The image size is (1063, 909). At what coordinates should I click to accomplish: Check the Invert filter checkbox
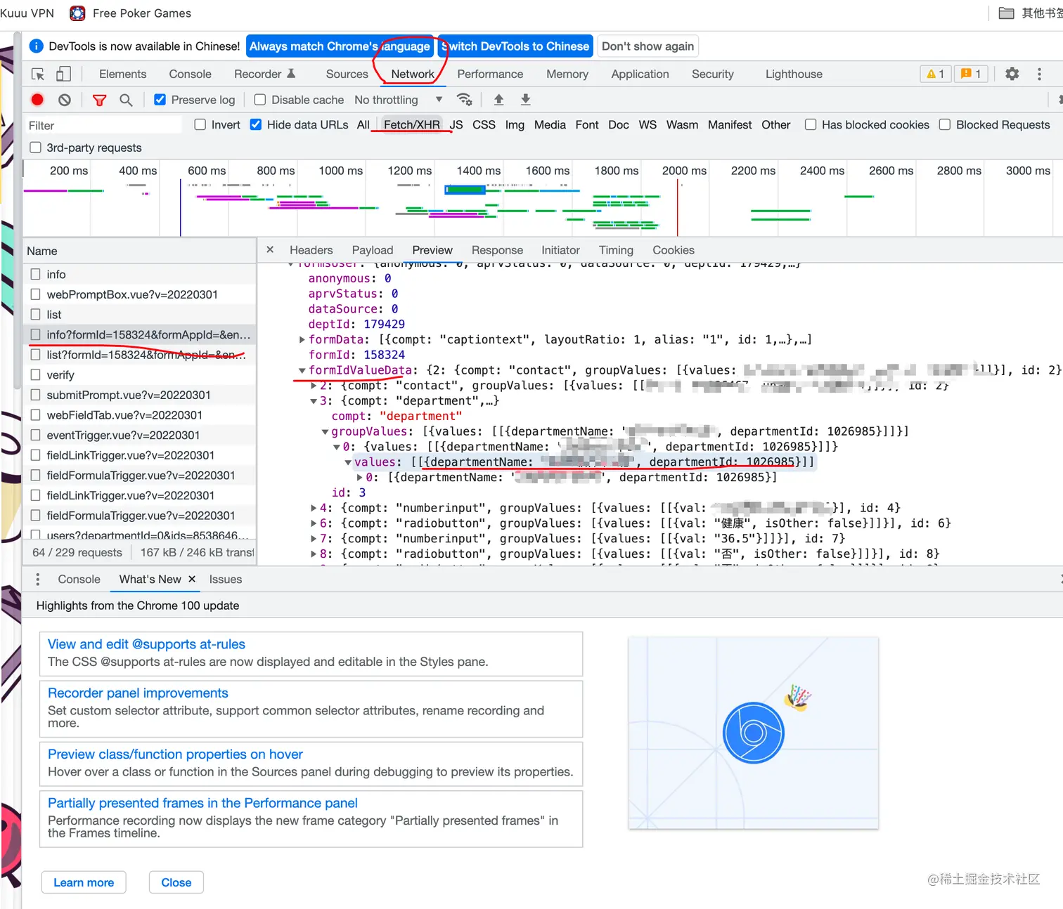200,124
